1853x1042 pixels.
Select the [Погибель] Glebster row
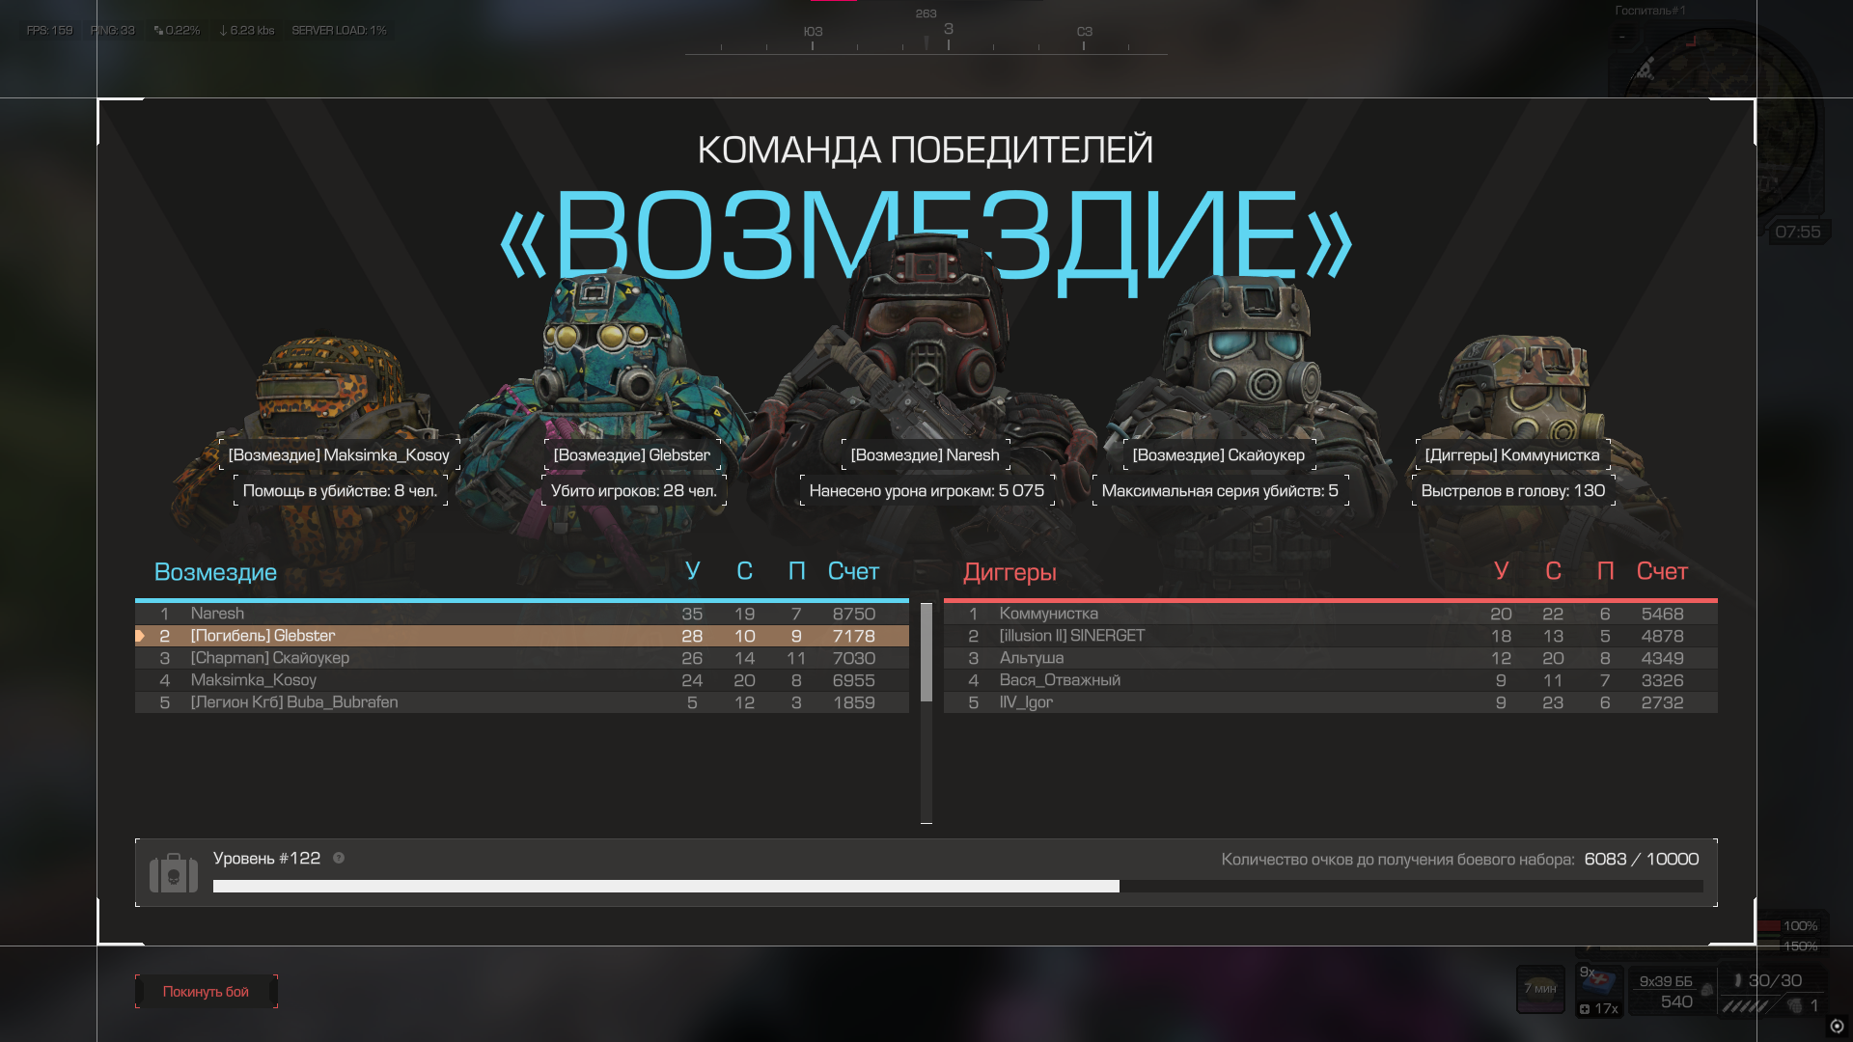click(521, 636)
